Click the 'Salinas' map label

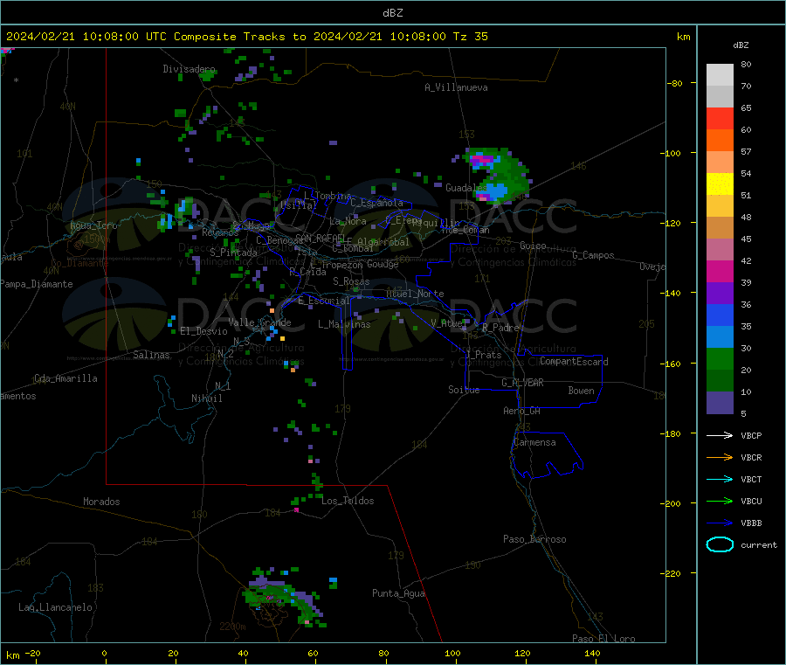(x=151, y=355)
